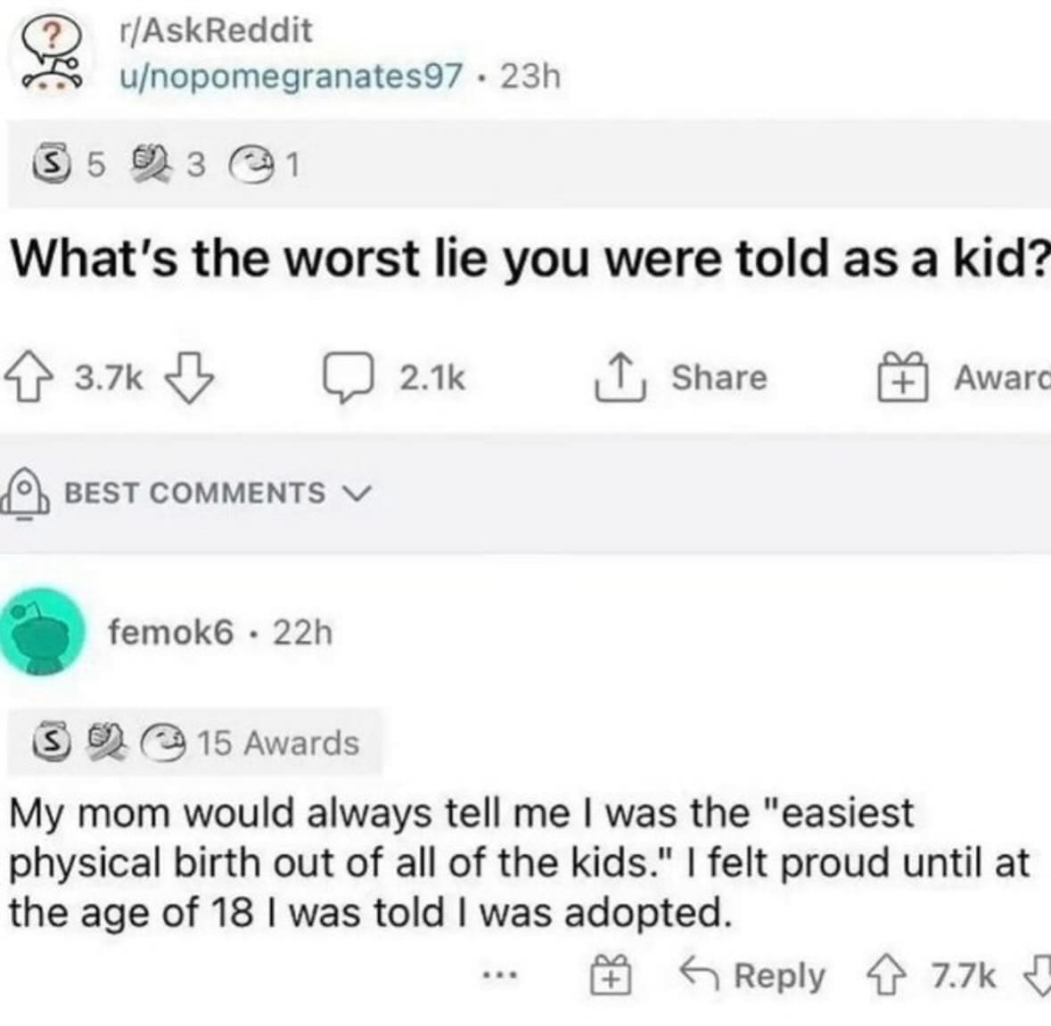Click the Share upload icon

(616, 378)
